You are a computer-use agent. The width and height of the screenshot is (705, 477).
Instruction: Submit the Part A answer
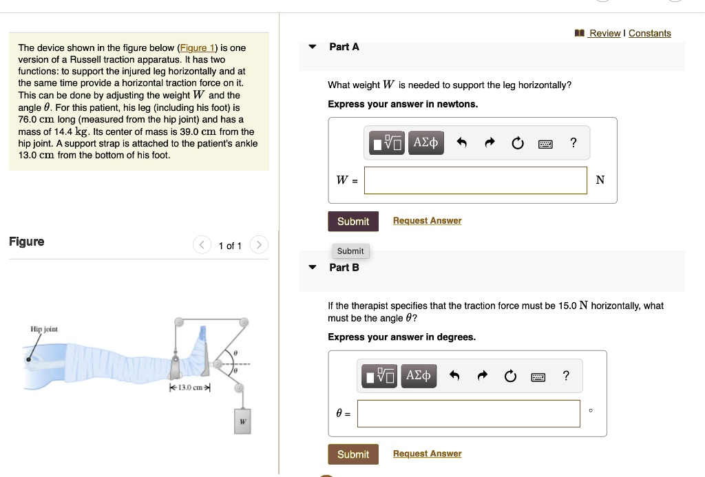point(353,221)
